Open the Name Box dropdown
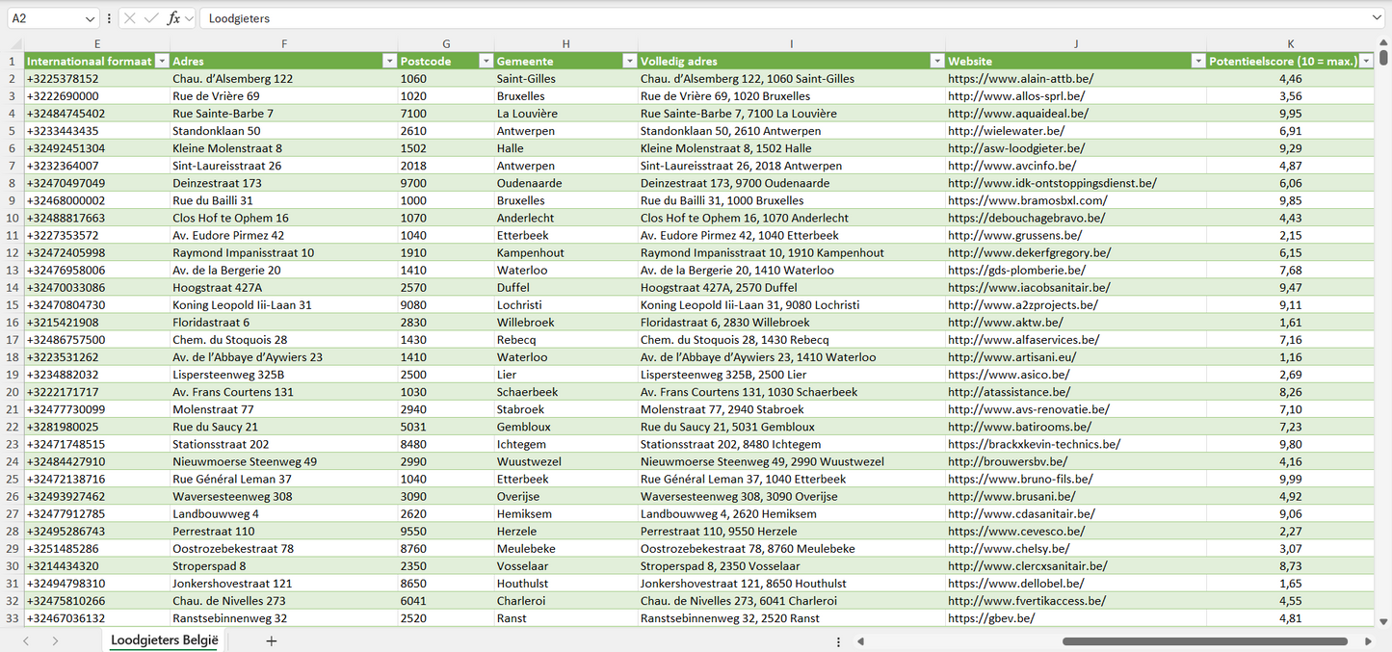Viewport: 1392px width, 652px height. (90, 18)
